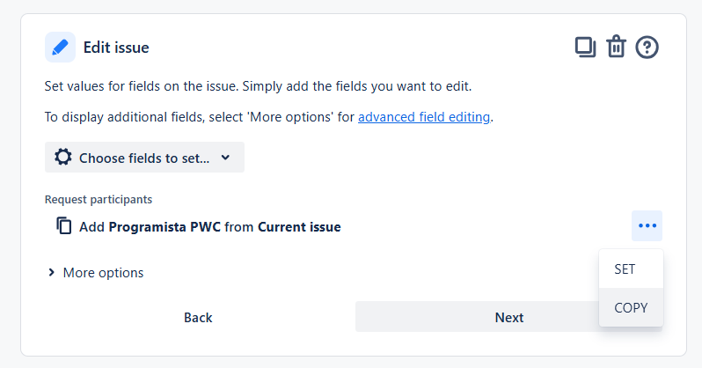The image size is (702, 368).
Task: Select SET from the popup menu
Action: coord(631,269)
